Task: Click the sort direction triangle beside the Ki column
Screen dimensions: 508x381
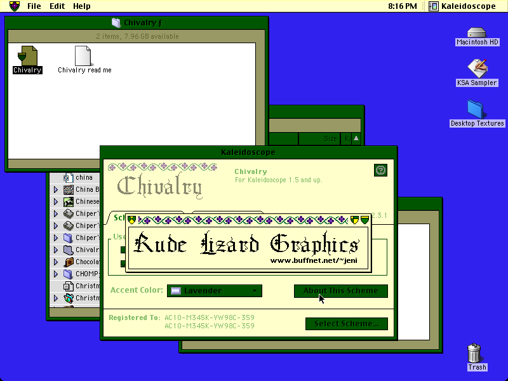Action: (356, 138)
